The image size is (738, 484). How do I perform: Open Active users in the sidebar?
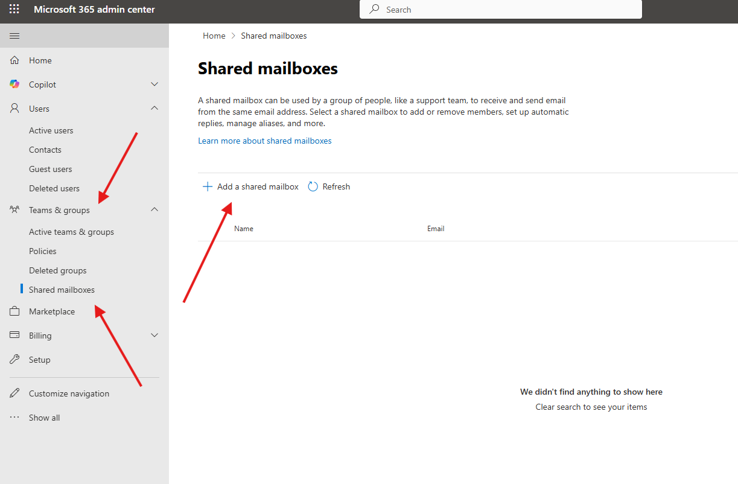click(51, 130)
